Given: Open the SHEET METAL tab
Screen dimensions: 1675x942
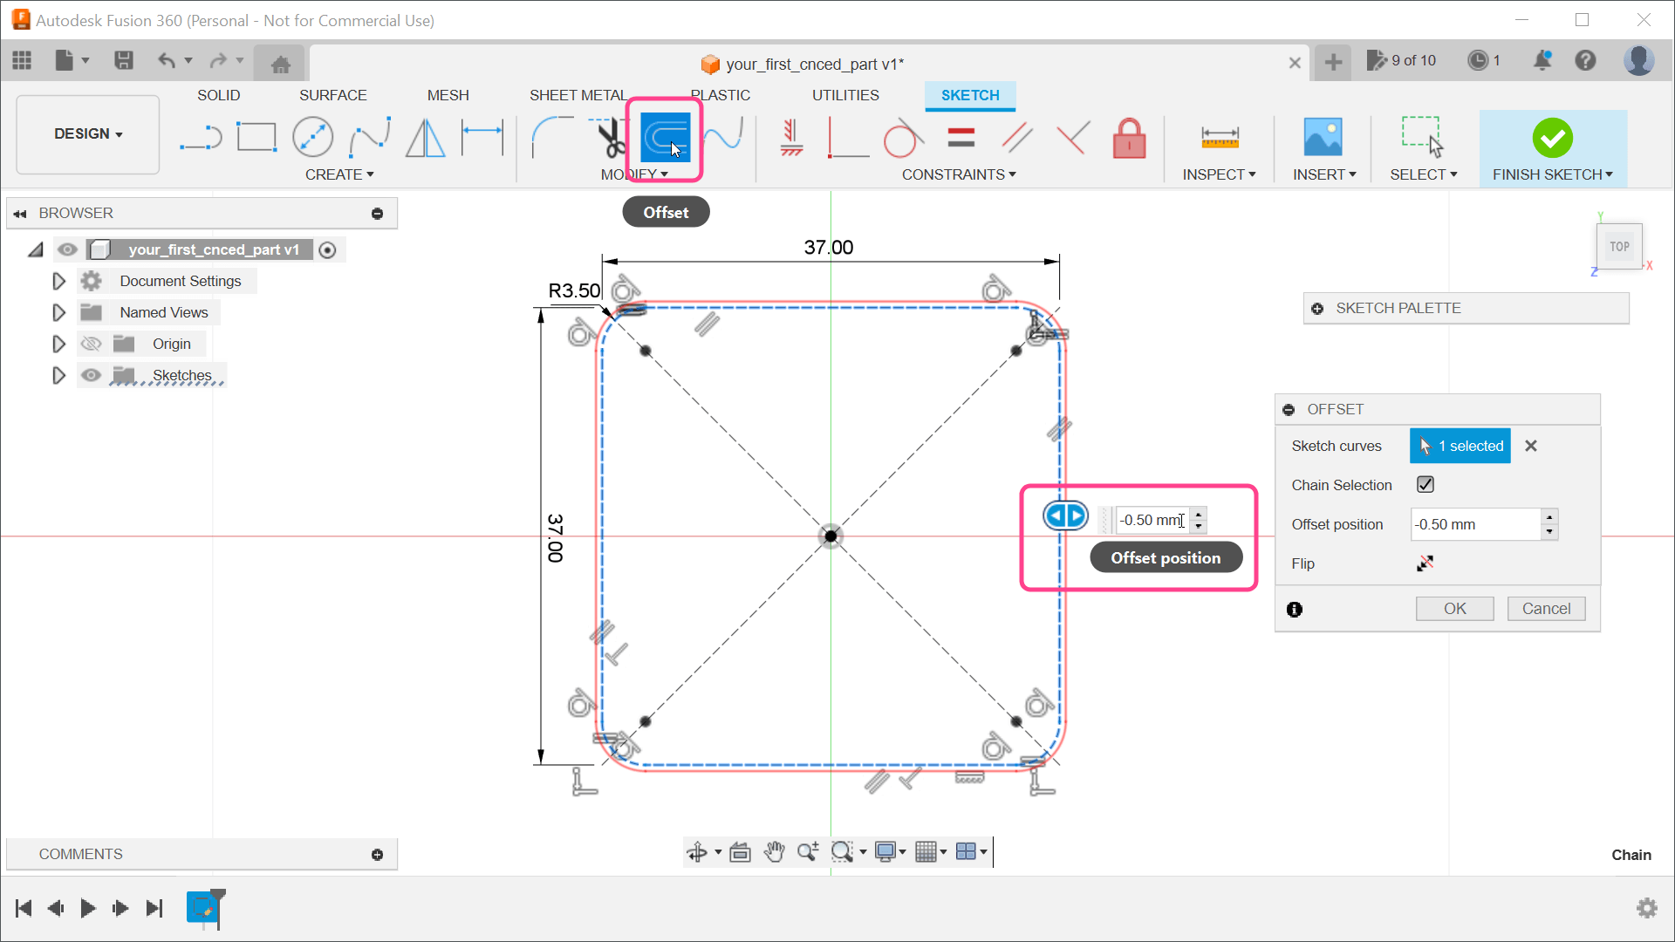Looking at the screenshot, I should [x=578, y=95].
